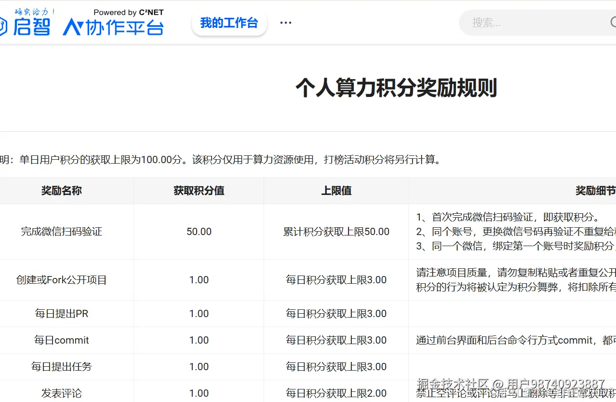Select the 每日commit row name

click(x=62, y=340)
